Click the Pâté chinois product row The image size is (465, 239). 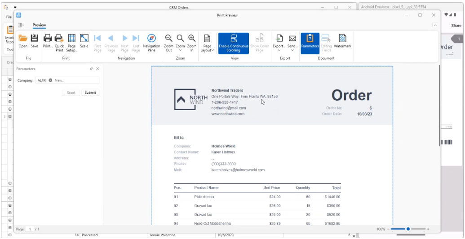[x=257, y=197]
